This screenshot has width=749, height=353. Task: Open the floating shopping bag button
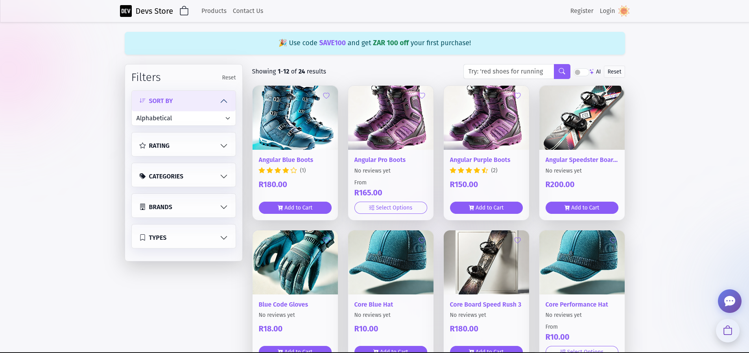727,331
